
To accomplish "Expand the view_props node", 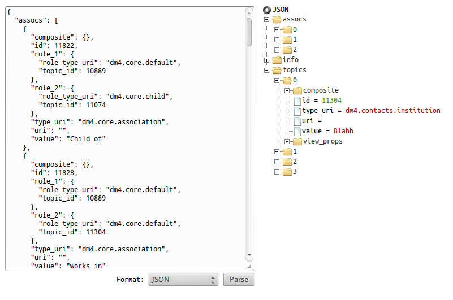I will (287, 141).
